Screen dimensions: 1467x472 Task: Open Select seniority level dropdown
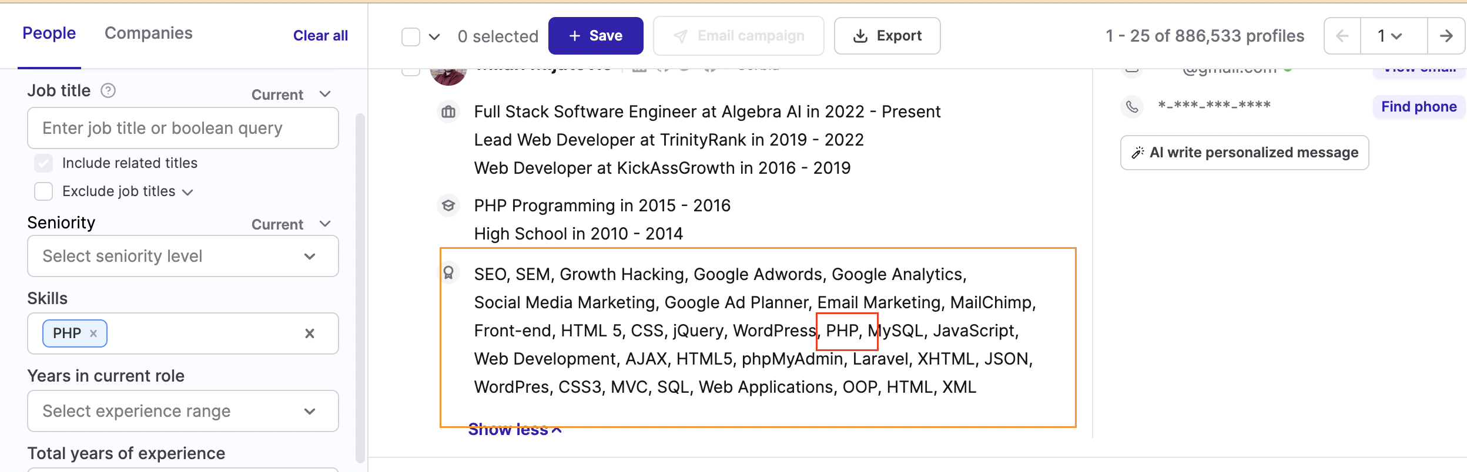pyautogui.click(x=183, y=256)
